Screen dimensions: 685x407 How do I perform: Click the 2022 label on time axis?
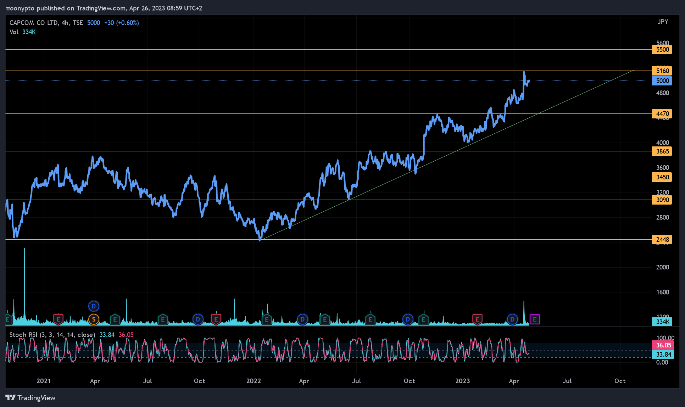pyautogui.click(x=254, y=381)
